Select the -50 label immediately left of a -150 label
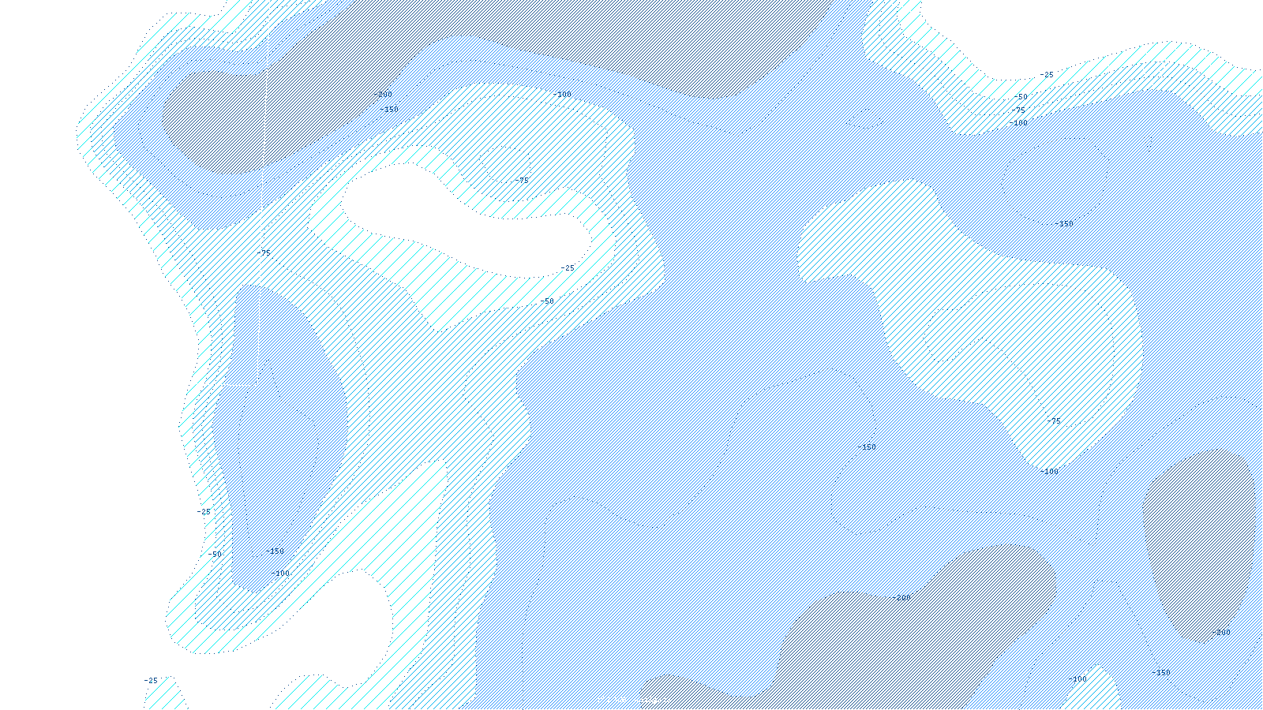The image size is (1263, 710). tap(215, 555)
